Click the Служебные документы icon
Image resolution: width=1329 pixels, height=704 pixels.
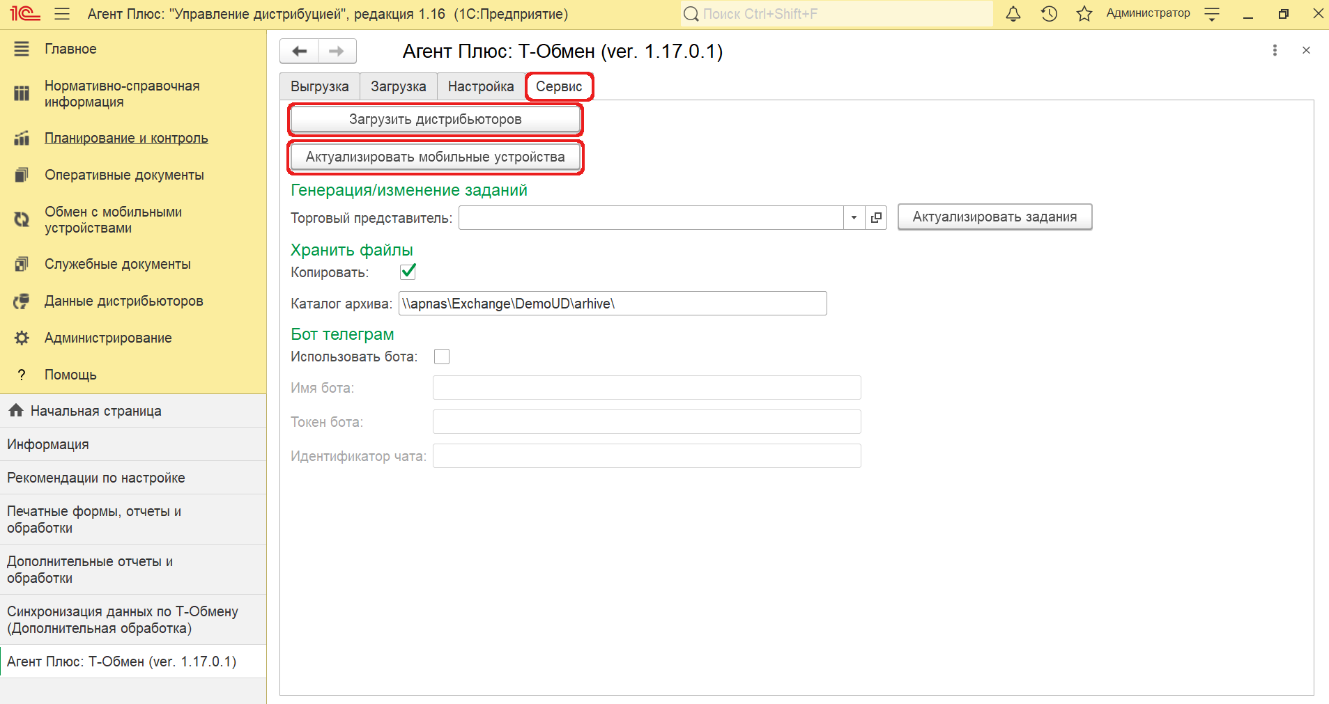[x=22, y=264]
